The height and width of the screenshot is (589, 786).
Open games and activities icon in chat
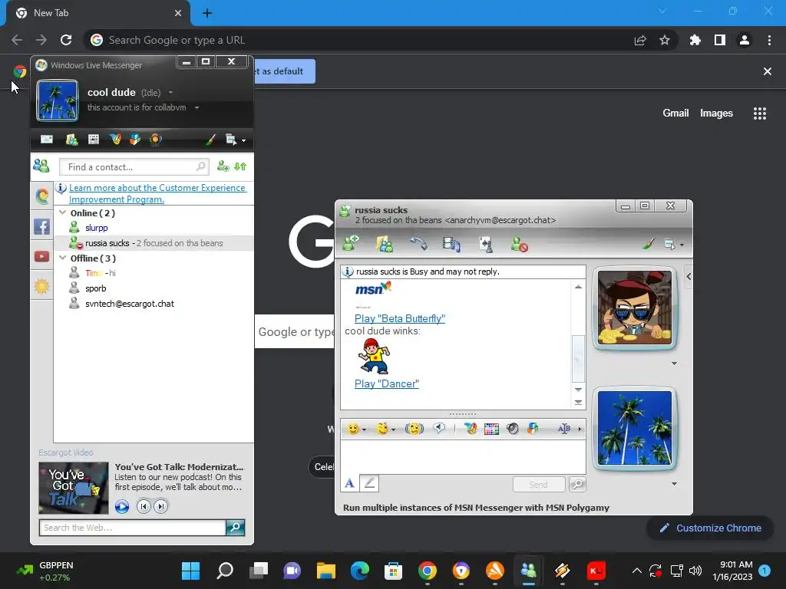click(x=486, y=244)
